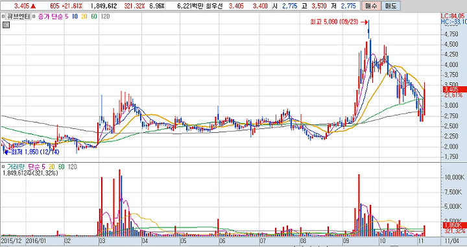Viewport: 467px width, 247px height.
Task: Click the 4,500 price axis label
Action: (x=451, y=44)
